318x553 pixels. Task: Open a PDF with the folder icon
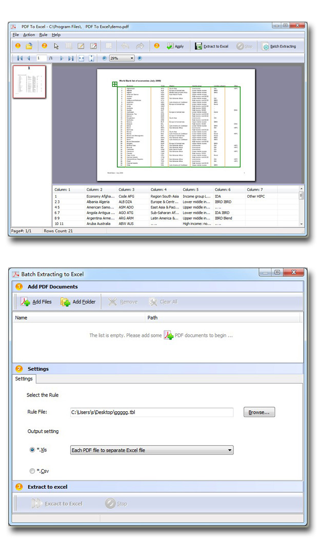click(x=29, y=46)
